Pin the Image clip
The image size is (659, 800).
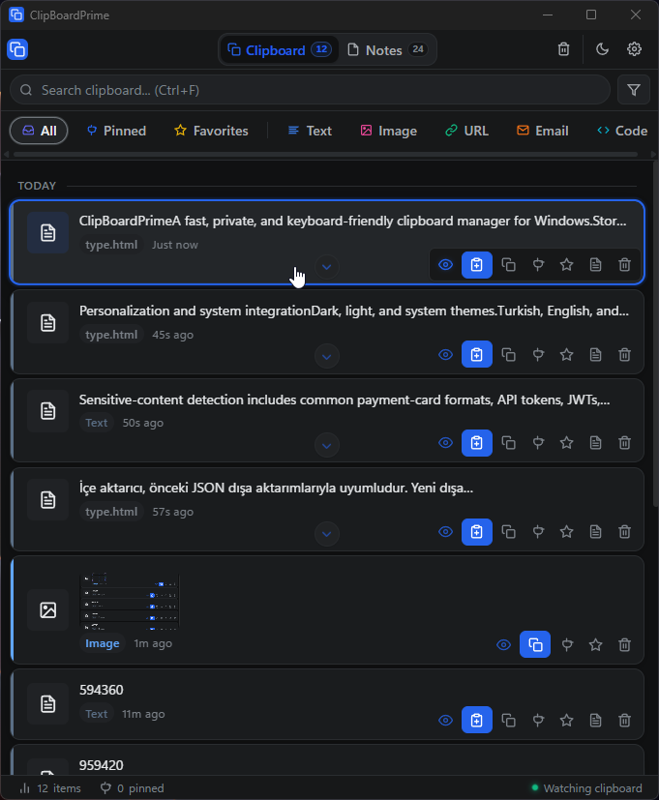567,645
